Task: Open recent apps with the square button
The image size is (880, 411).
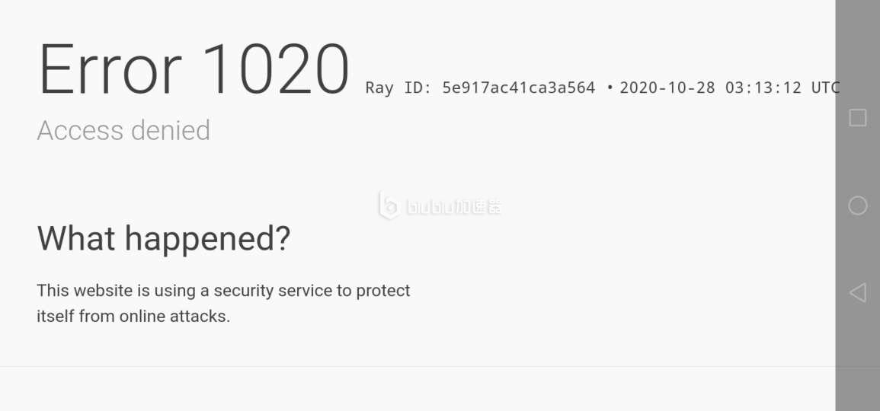Action: pos(858,117)
